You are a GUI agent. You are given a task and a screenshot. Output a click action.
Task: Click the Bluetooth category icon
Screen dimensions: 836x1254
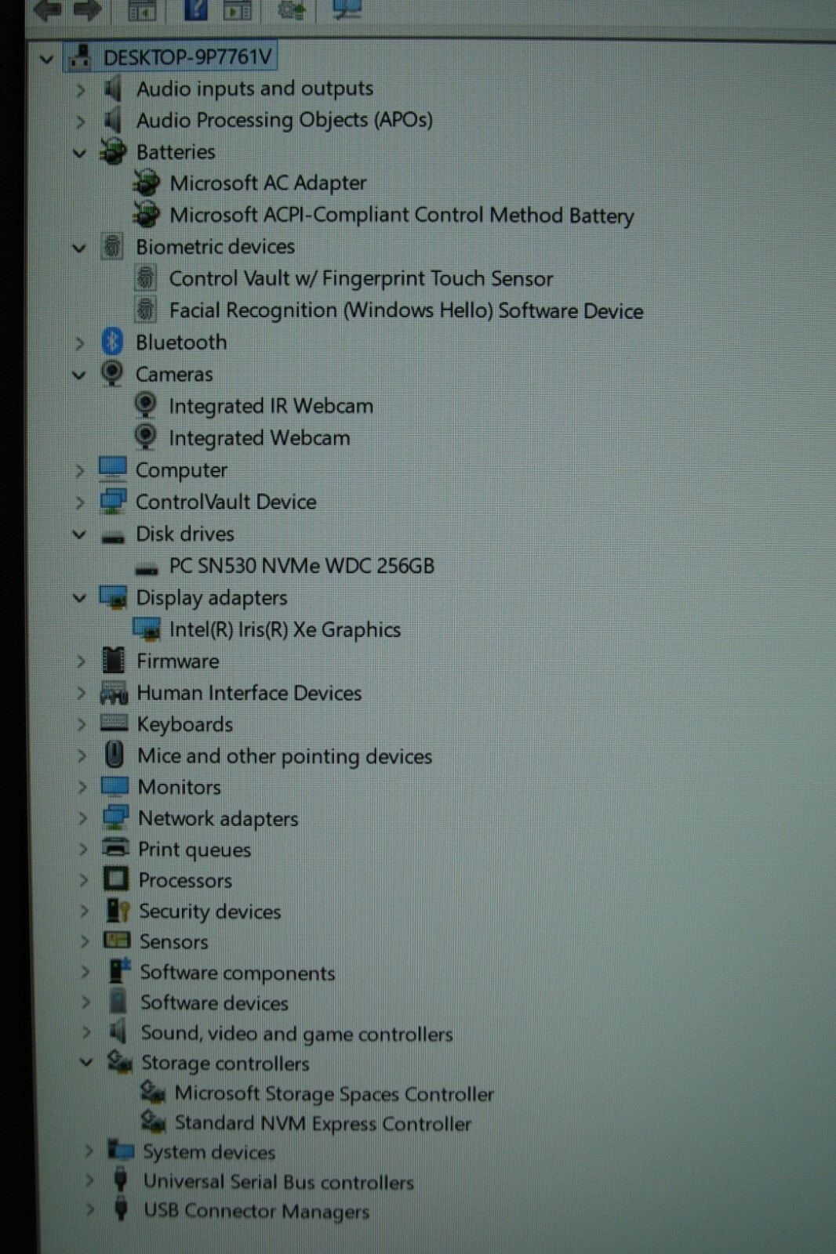click(x=113, y=342)
